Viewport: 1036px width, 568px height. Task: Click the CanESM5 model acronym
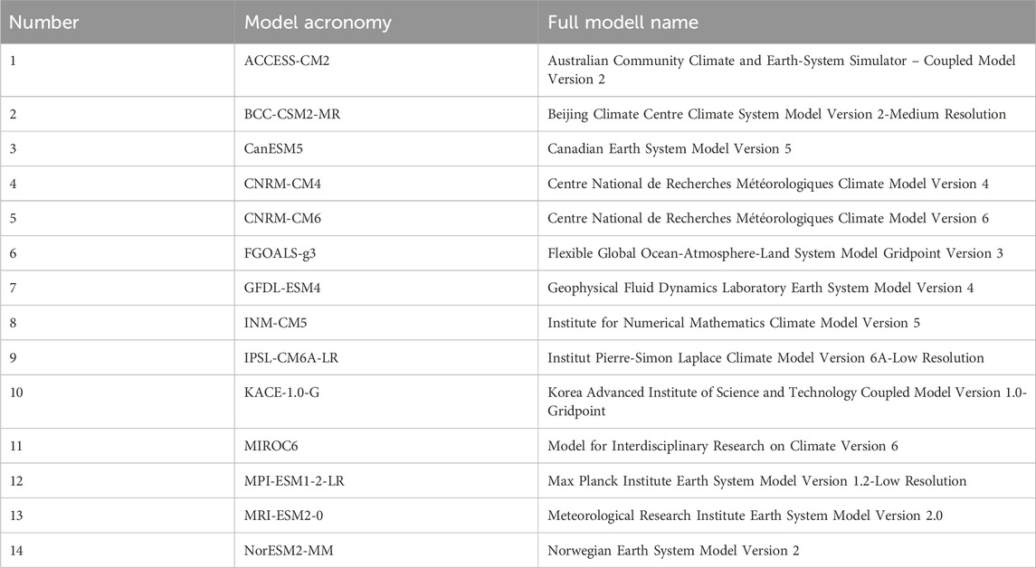click(275, 149)
